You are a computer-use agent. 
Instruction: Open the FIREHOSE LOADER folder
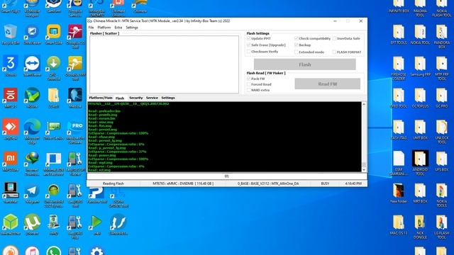399,68
